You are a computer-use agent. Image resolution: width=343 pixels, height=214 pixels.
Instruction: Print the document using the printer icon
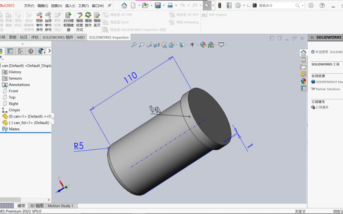(x=170, y=5)
